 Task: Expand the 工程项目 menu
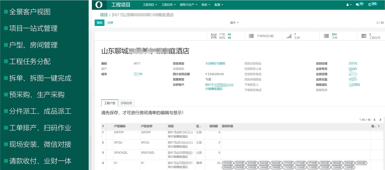(150, 5)
